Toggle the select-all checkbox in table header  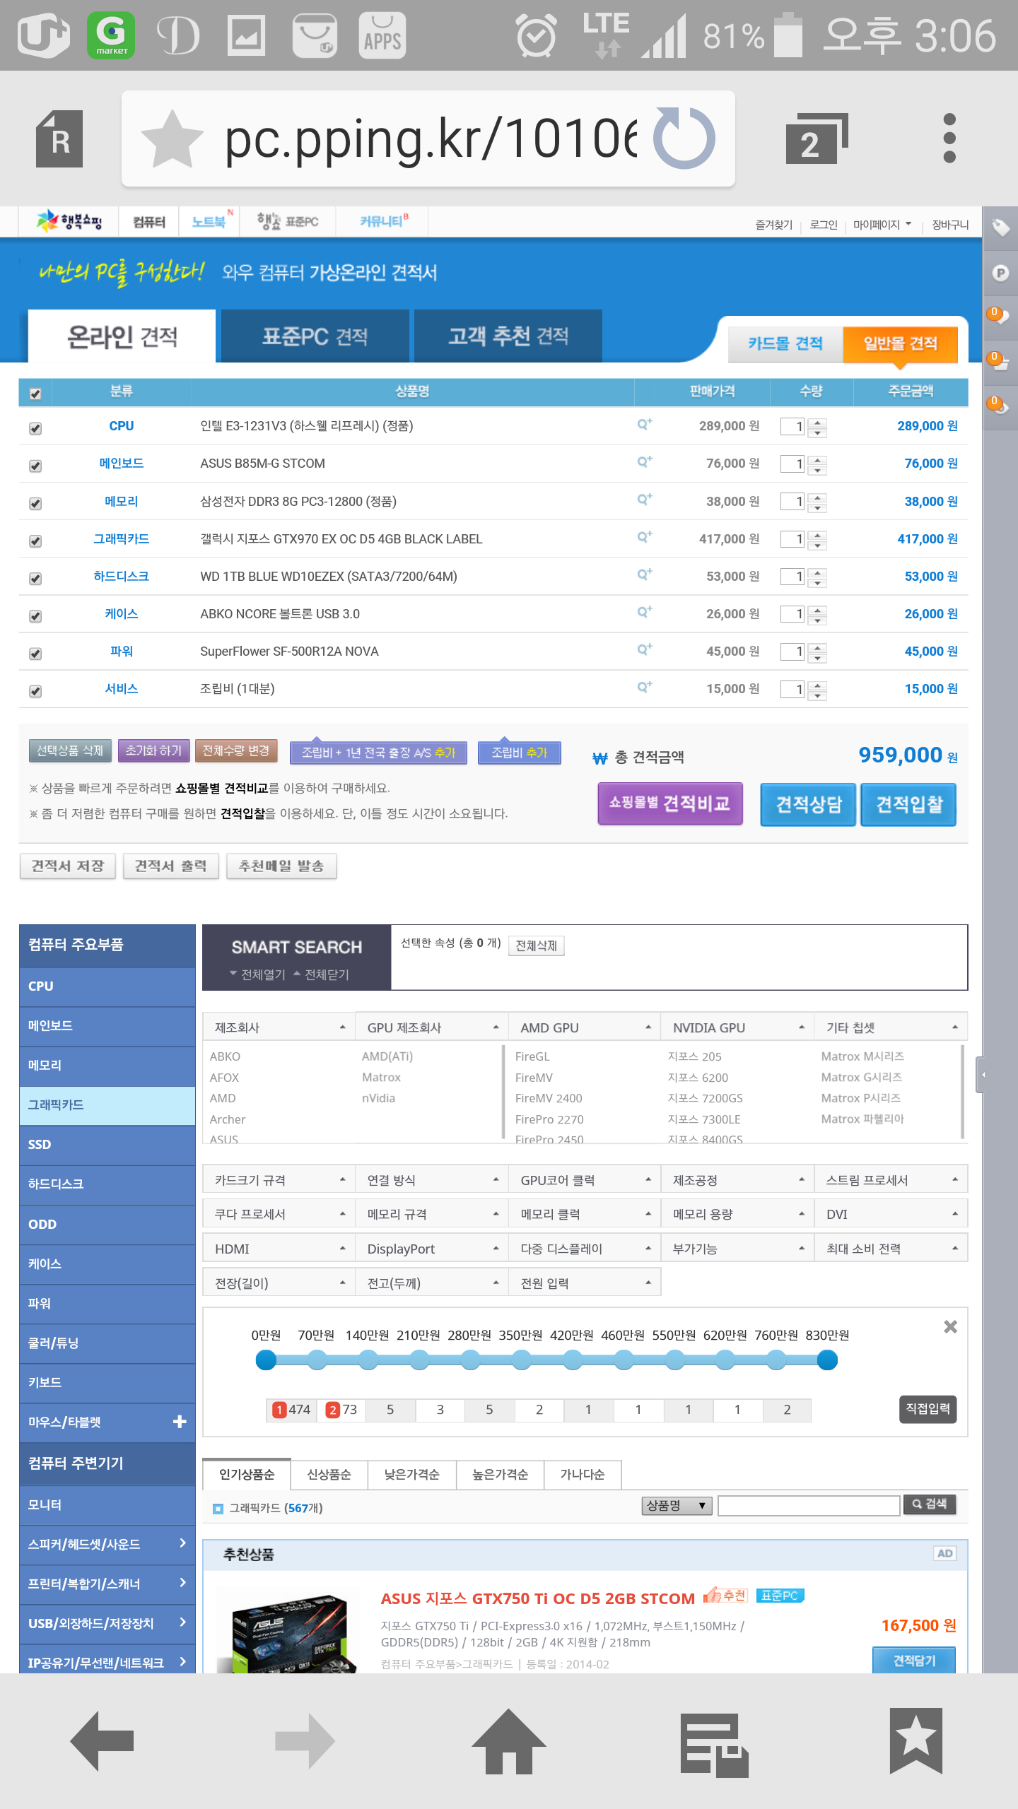coord(35,394)
